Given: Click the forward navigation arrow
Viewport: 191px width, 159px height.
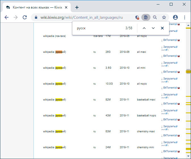Looking at the screenshot, I should (16, 17).
